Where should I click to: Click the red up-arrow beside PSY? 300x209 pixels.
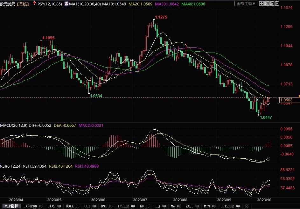coord(34,3)
